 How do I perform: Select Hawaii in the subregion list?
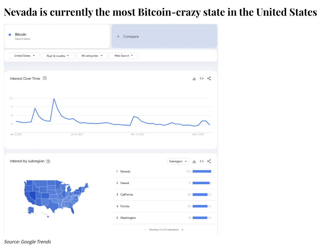pos(124,183)
